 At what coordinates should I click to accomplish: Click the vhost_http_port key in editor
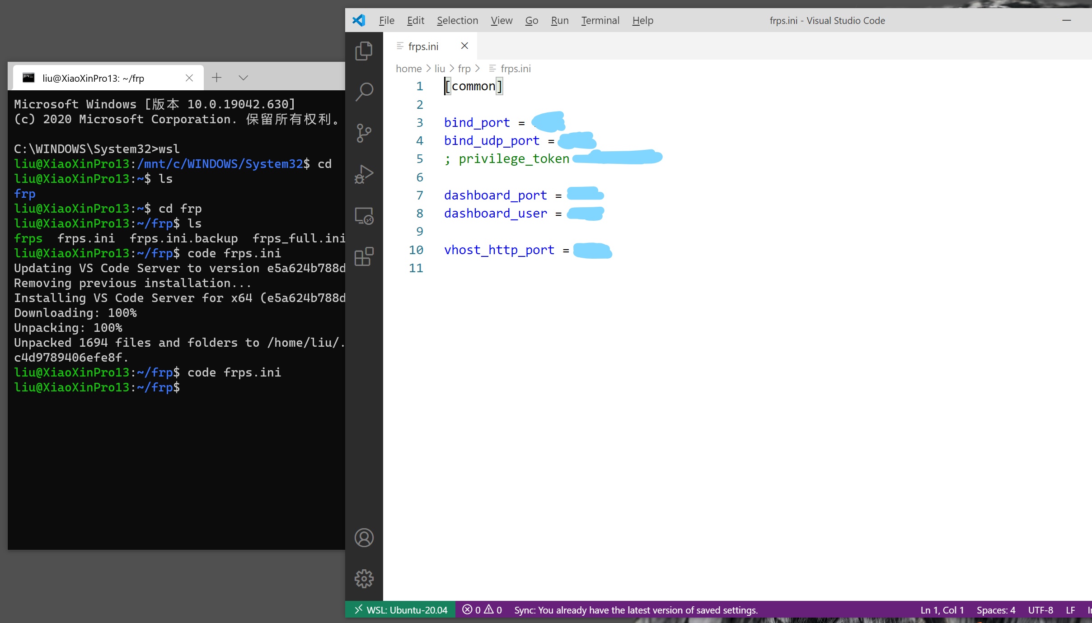[499, 250]
